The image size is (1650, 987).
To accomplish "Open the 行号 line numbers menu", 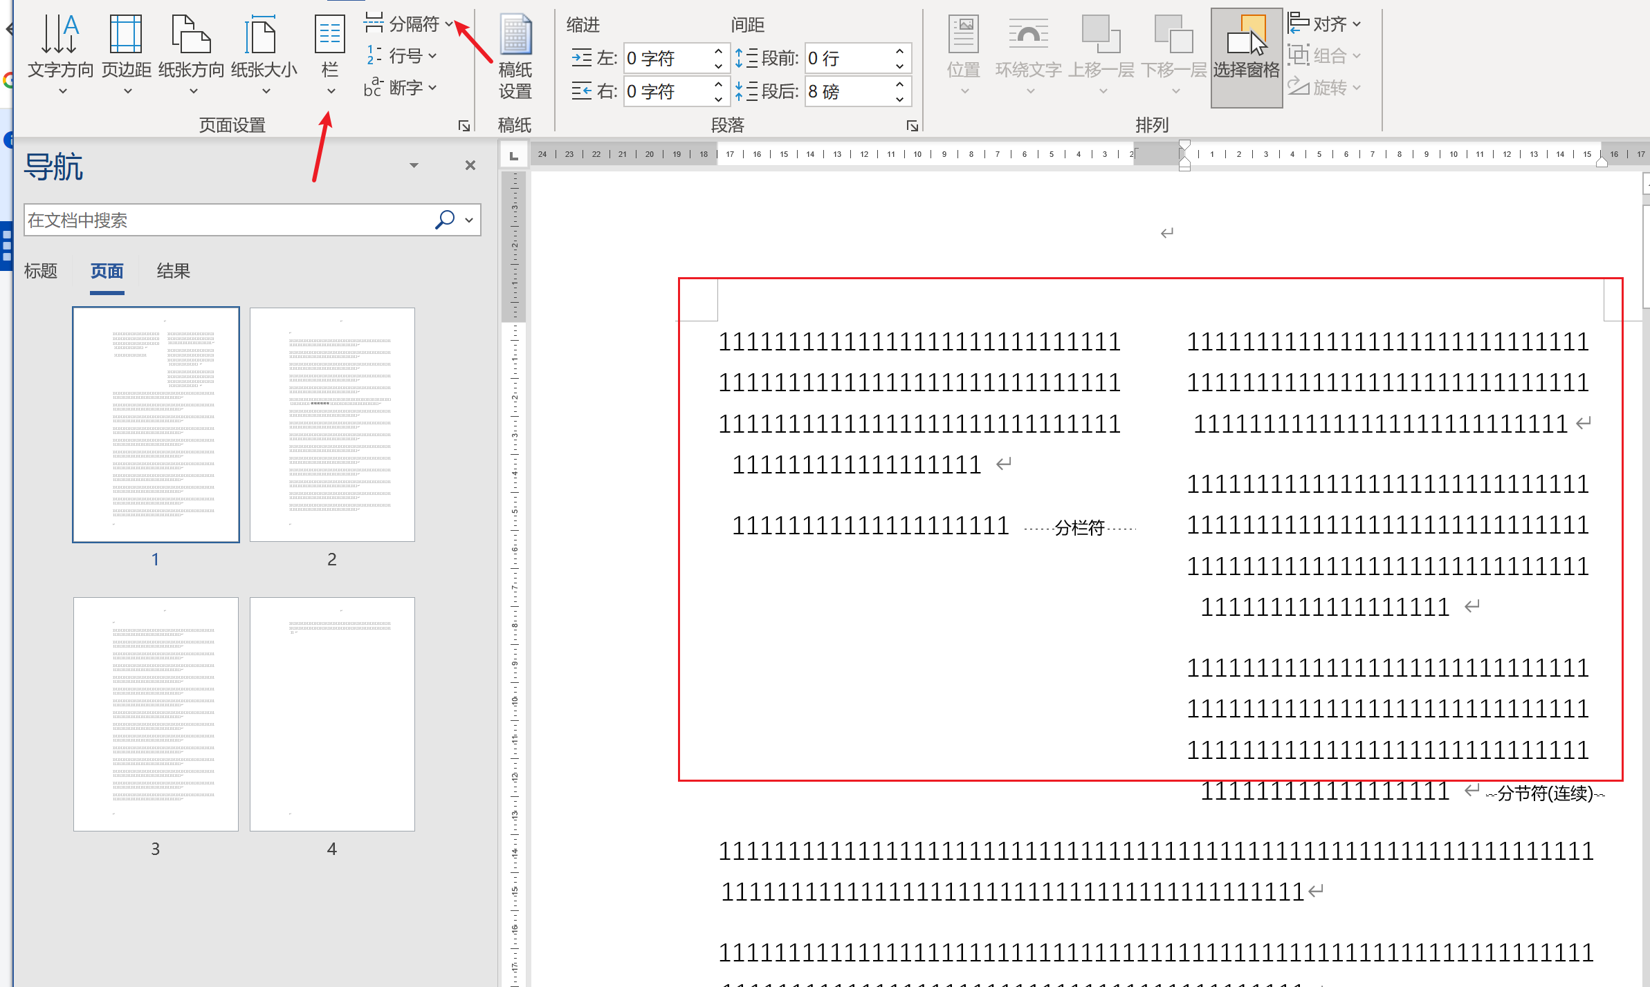I will (x=401, y=55).
